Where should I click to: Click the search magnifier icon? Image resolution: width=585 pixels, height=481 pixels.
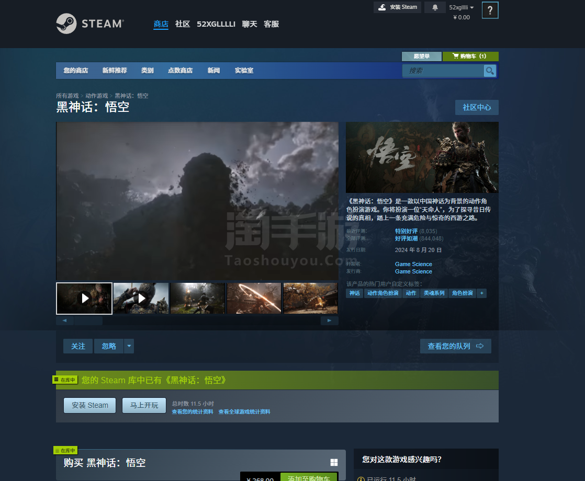(490, 71)
